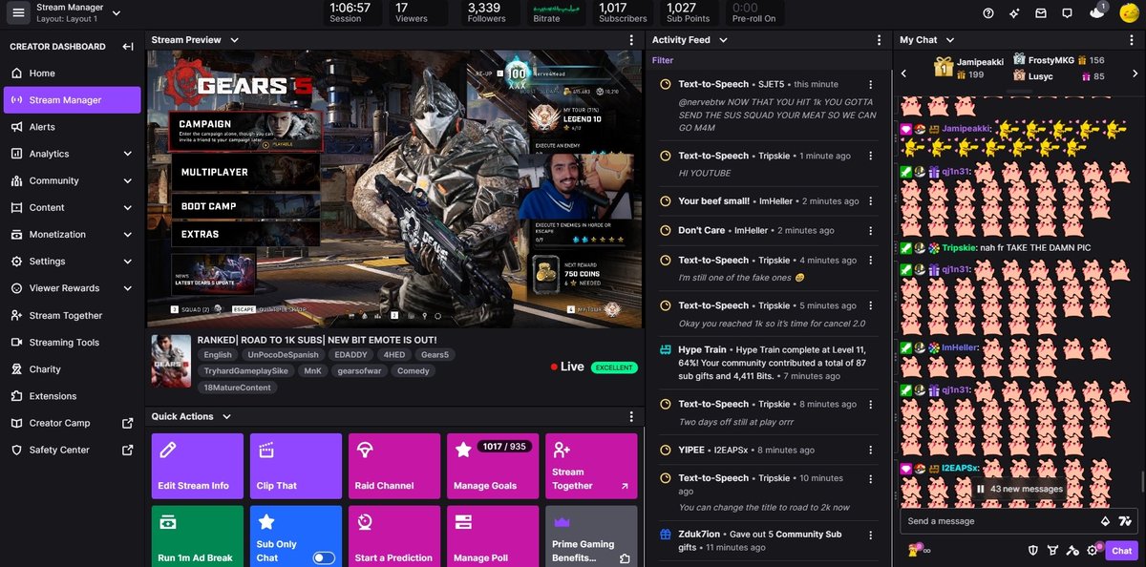Screen dimensions: 1146x567
Task: Open Streaming Tools in the sidebar
Action: point(72,343)
